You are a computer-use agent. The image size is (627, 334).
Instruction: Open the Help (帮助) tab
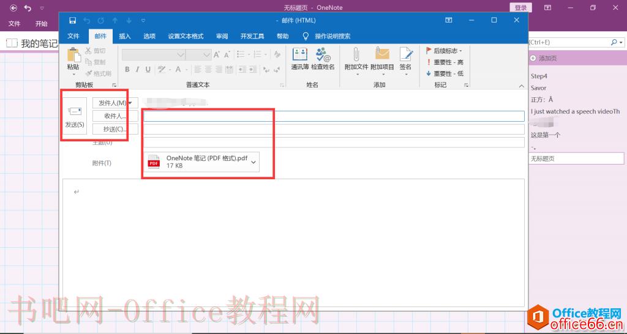(282, 36)
